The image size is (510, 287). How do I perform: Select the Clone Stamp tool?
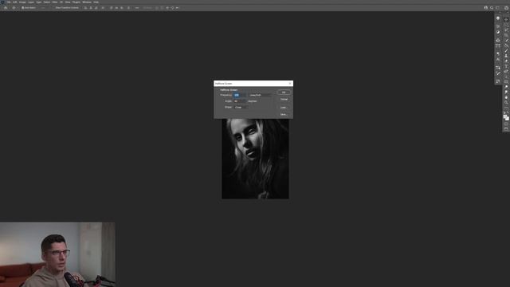(506, 56)
